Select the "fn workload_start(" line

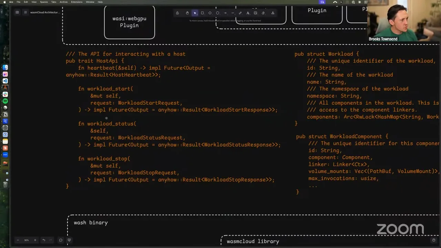point(105,89)
